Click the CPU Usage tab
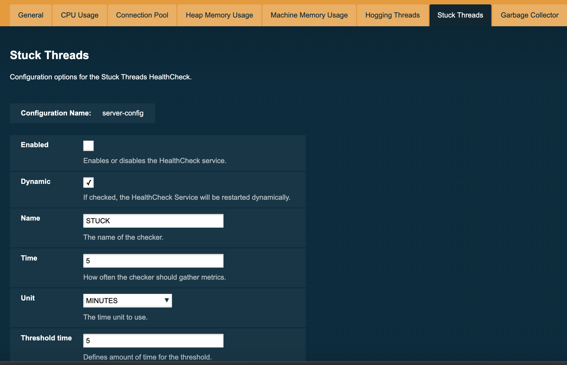 coord(79,15)
